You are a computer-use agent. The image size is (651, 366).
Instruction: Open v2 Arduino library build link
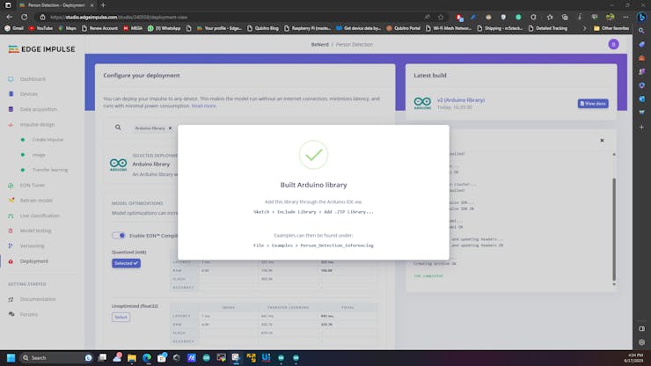point(461,100)
